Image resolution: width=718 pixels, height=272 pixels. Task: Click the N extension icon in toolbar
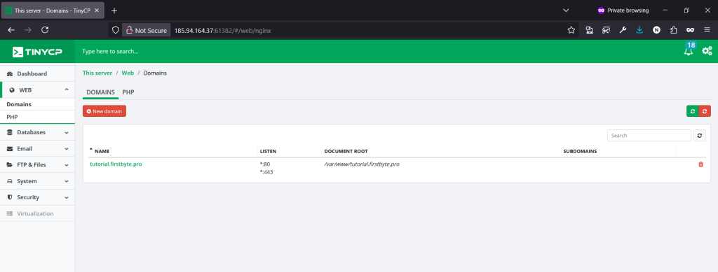click(656, 30)
